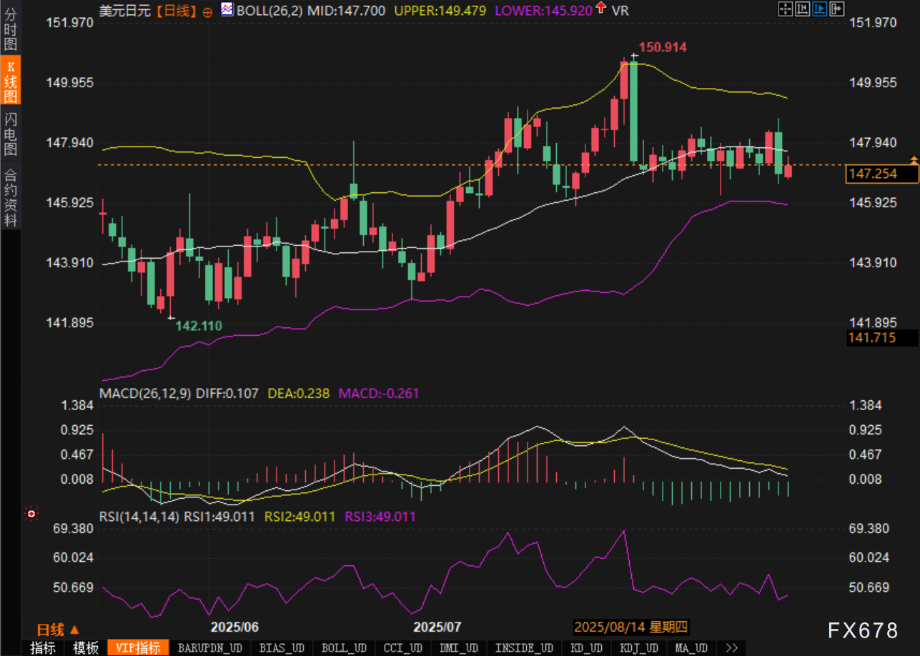Viewport: 920px width, 656px height.
Task: Apply the BOLL_UD indicator
Action: 343,648
